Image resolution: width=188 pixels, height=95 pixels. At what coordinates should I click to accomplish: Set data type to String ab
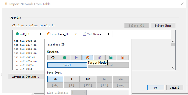tap(55, 79)
